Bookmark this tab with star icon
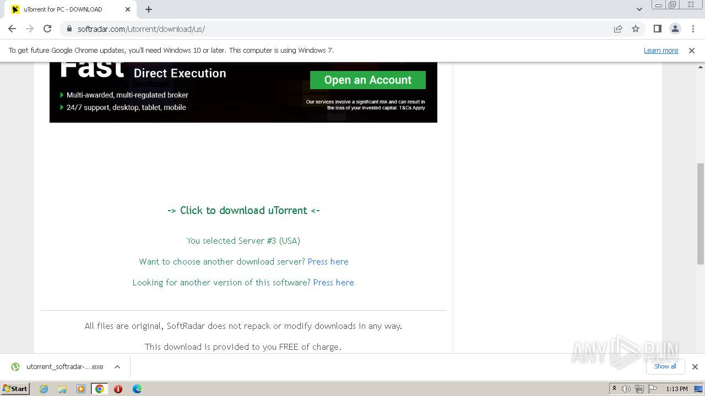This screenshot has height=396, width=705. [636, 29]
